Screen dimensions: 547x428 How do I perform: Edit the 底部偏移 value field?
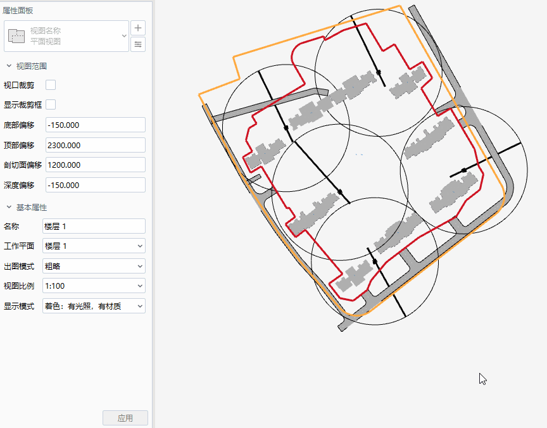pos(95,125)
